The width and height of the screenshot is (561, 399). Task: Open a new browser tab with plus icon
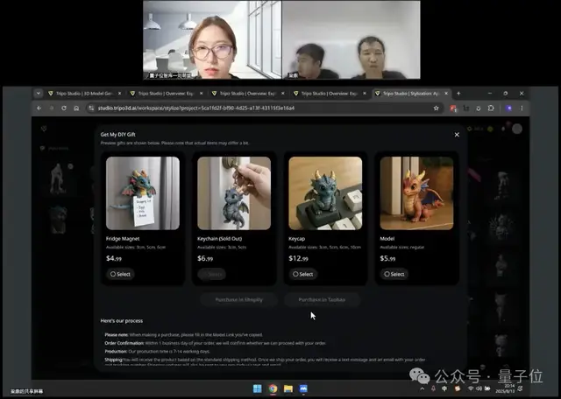click(458, 93)
